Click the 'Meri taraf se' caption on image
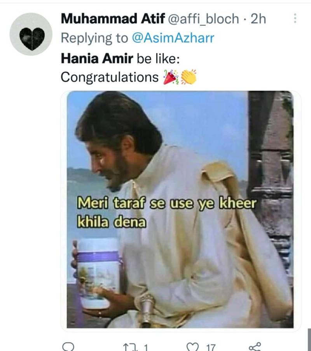 pyautogui.click(x=121, y=203)
